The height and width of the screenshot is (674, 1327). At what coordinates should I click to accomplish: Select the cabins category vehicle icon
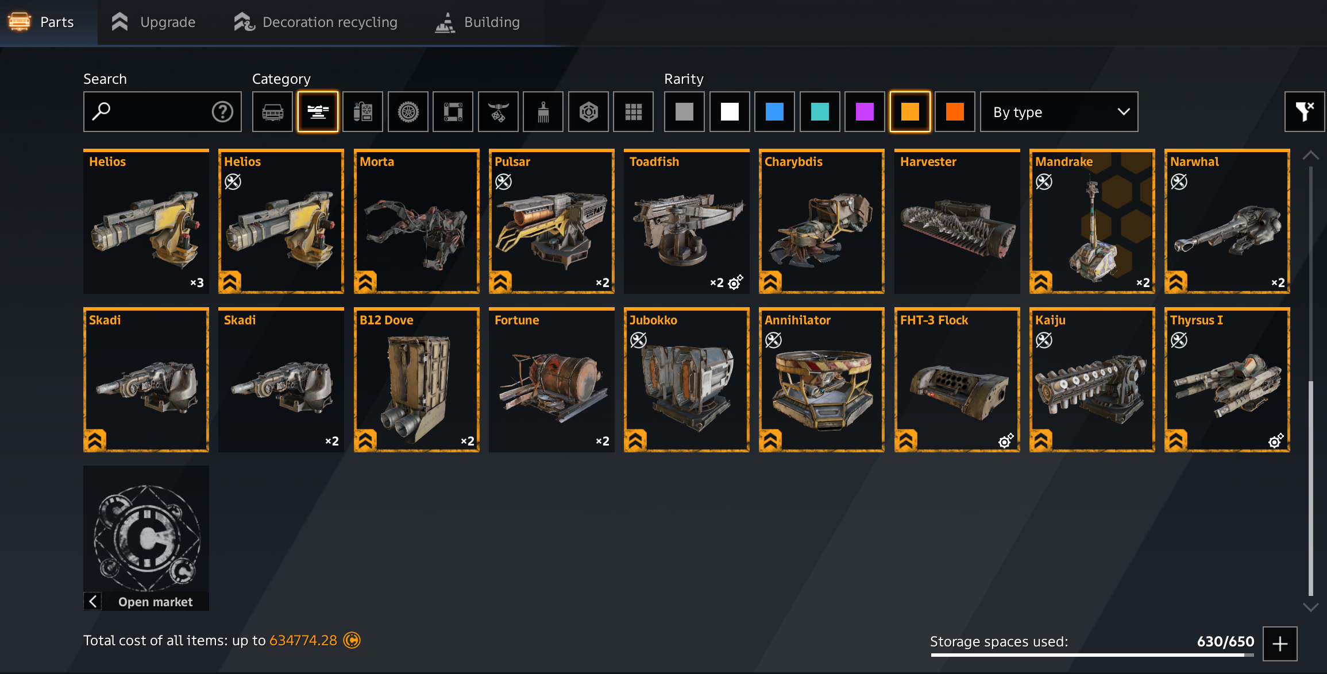pos(272,112)
